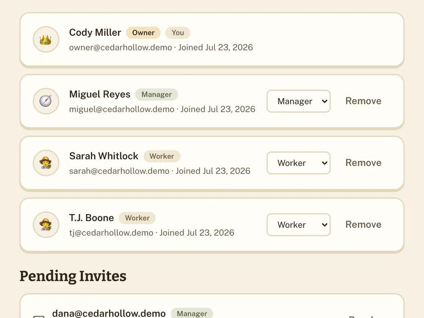Select the name Miguel Reyes
This screenshot has height=318, width=424.
[x=100, y=94]
